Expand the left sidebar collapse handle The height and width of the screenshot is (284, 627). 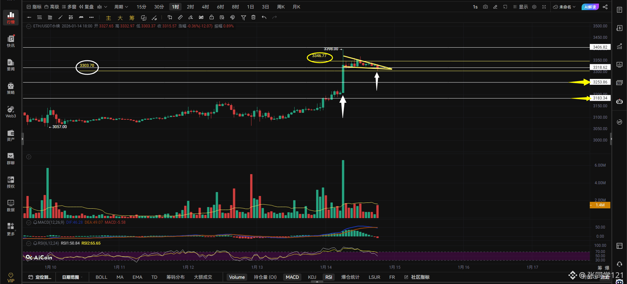point(23,139)
